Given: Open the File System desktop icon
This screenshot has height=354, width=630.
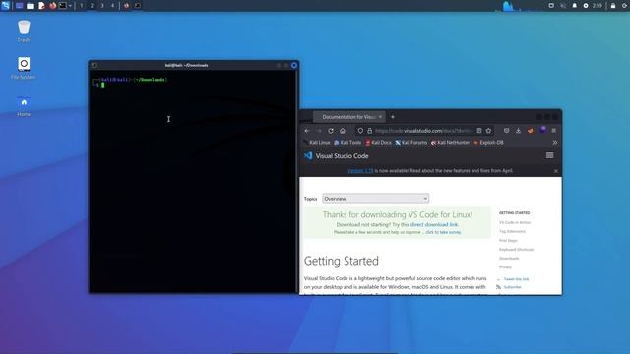Looking at the screenshot, I should 24,68.
